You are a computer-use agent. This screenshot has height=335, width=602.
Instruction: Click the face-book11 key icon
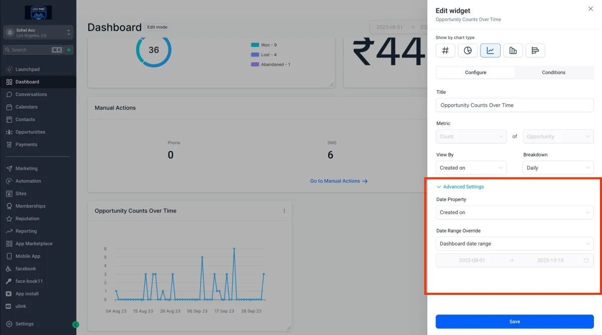(x=9, y=281)
